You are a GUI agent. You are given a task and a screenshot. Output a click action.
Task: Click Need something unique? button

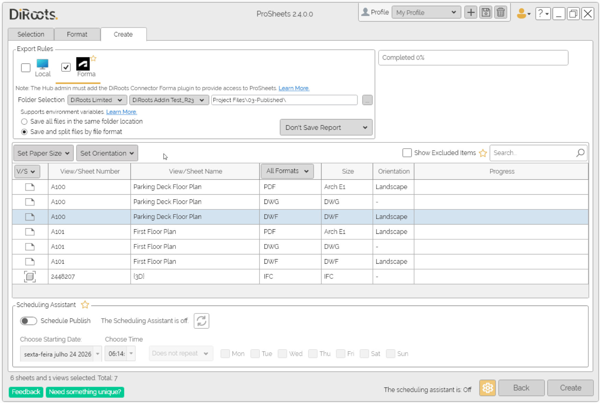85,392
